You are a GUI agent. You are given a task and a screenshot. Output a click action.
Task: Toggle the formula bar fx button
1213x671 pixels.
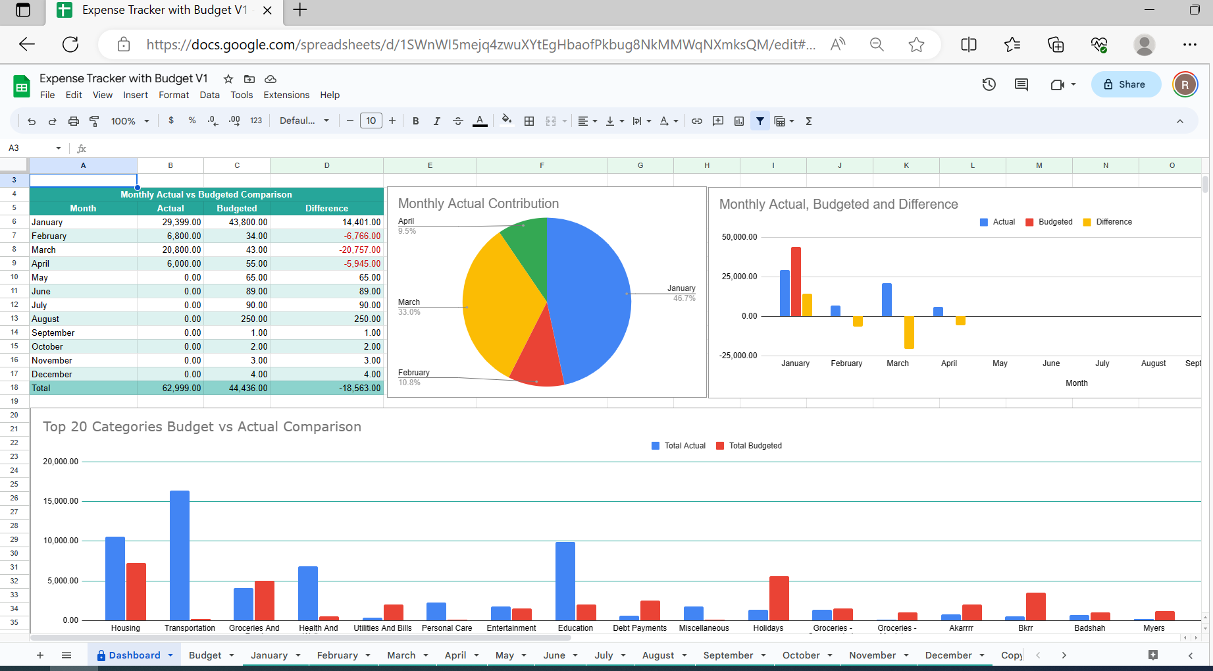(x=82, y=148)
